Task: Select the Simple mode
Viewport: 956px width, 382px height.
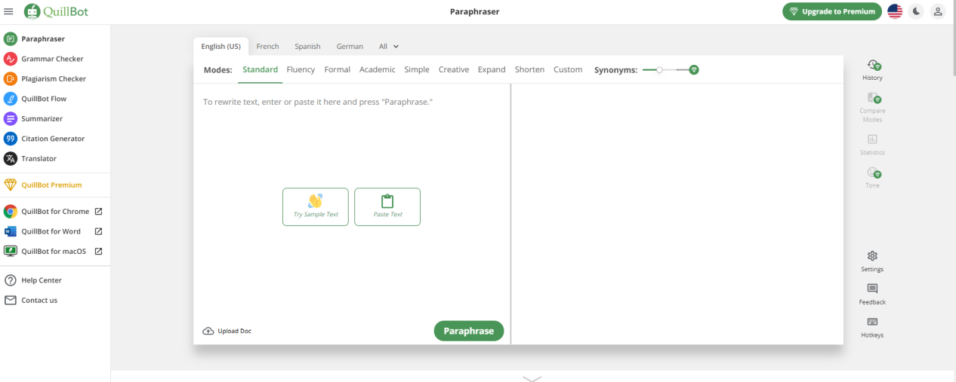Action: pyautogui.click(x=417, y=69)
